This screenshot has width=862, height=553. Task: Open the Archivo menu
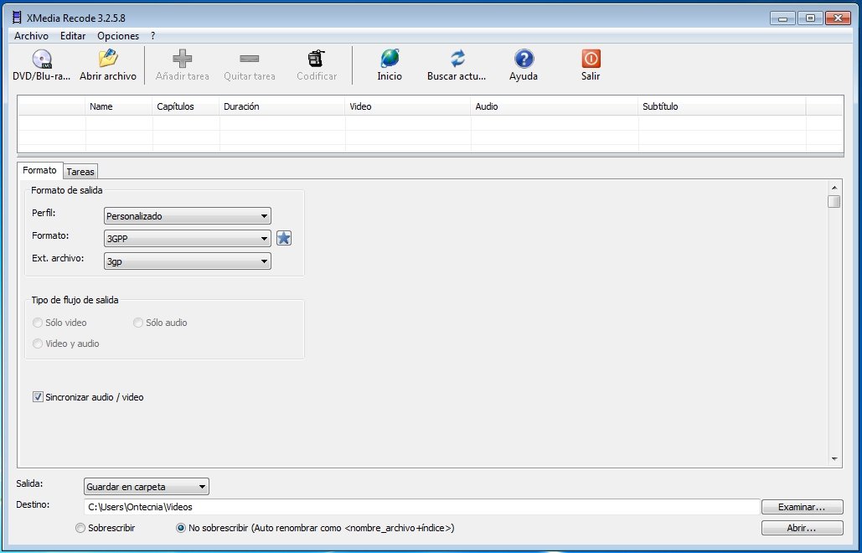(31, 36)
